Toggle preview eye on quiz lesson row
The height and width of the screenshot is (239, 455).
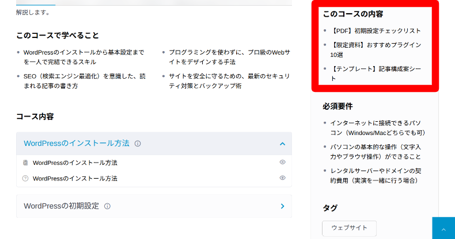(282, 178)
